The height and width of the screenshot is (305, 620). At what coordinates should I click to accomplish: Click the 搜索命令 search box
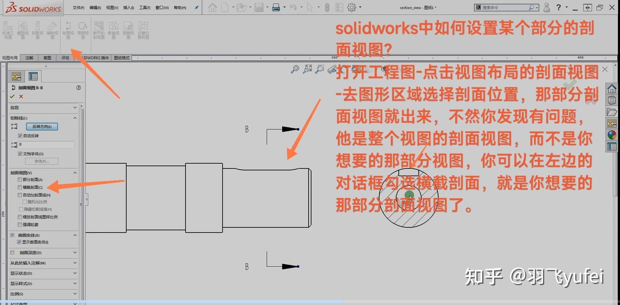(x=506, y=7)
